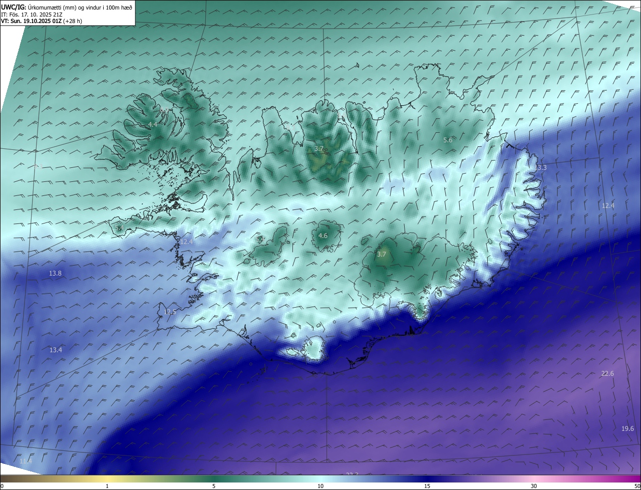641x490 pixels.
Task: Click the legend tick label 15
Action: click(427, 486)
